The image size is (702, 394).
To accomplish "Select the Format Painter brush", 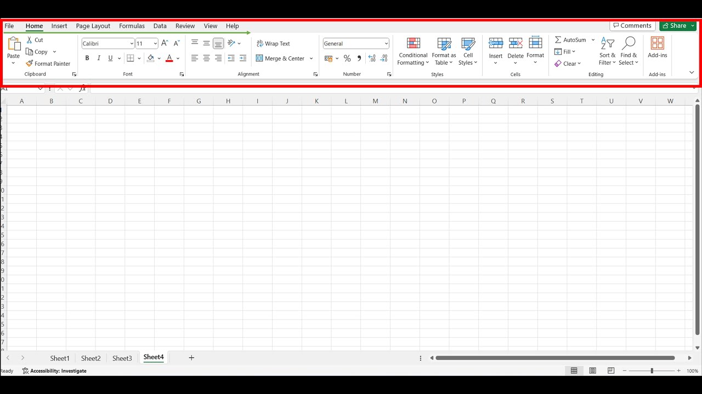I will [x=30, y=63].
